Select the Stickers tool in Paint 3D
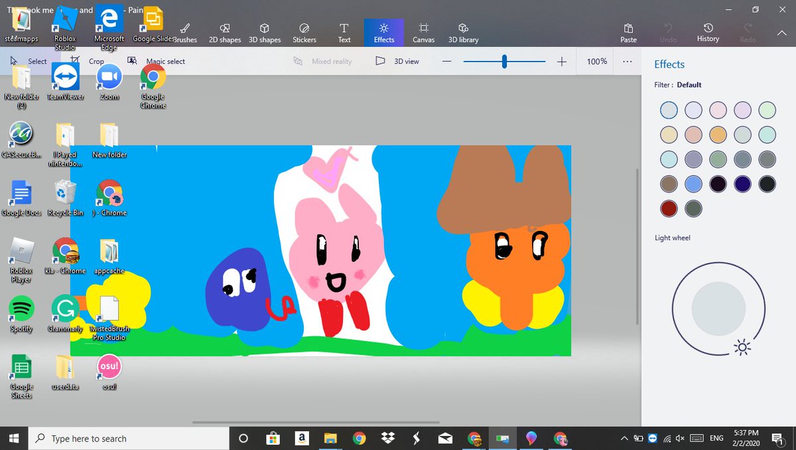 [304, 33]
